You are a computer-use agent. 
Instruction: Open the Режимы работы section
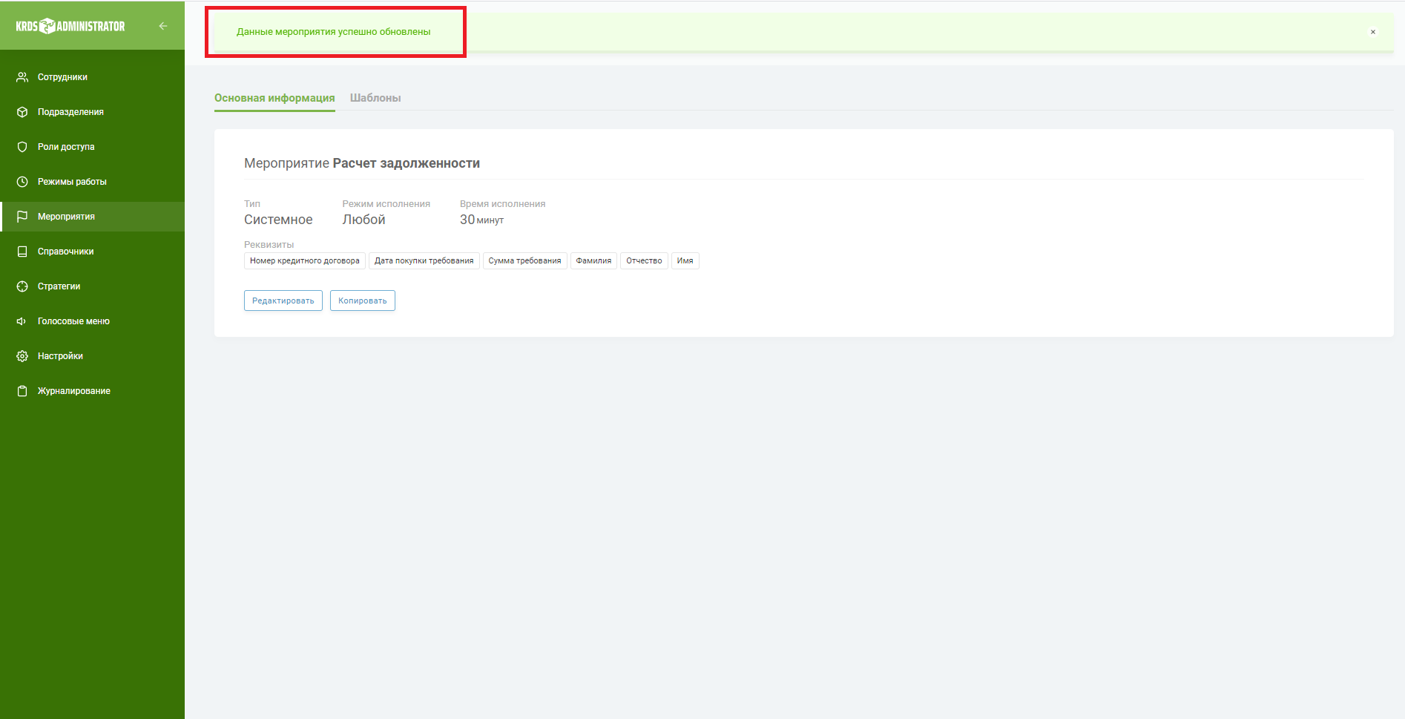pyautogui.click(x=92, y=182)
